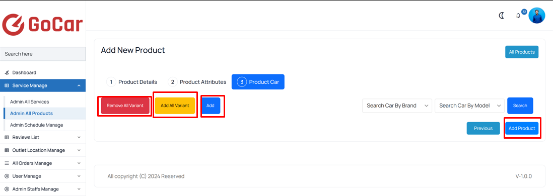Switch to Product Attributes step tab
The height and width of the screenshot is (196, 553).
[x=197, y=82]
